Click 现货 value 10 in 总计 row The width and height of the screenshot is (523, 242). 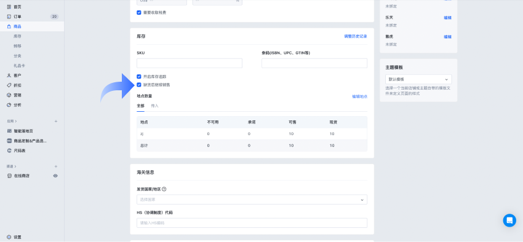tap(332, 146)
